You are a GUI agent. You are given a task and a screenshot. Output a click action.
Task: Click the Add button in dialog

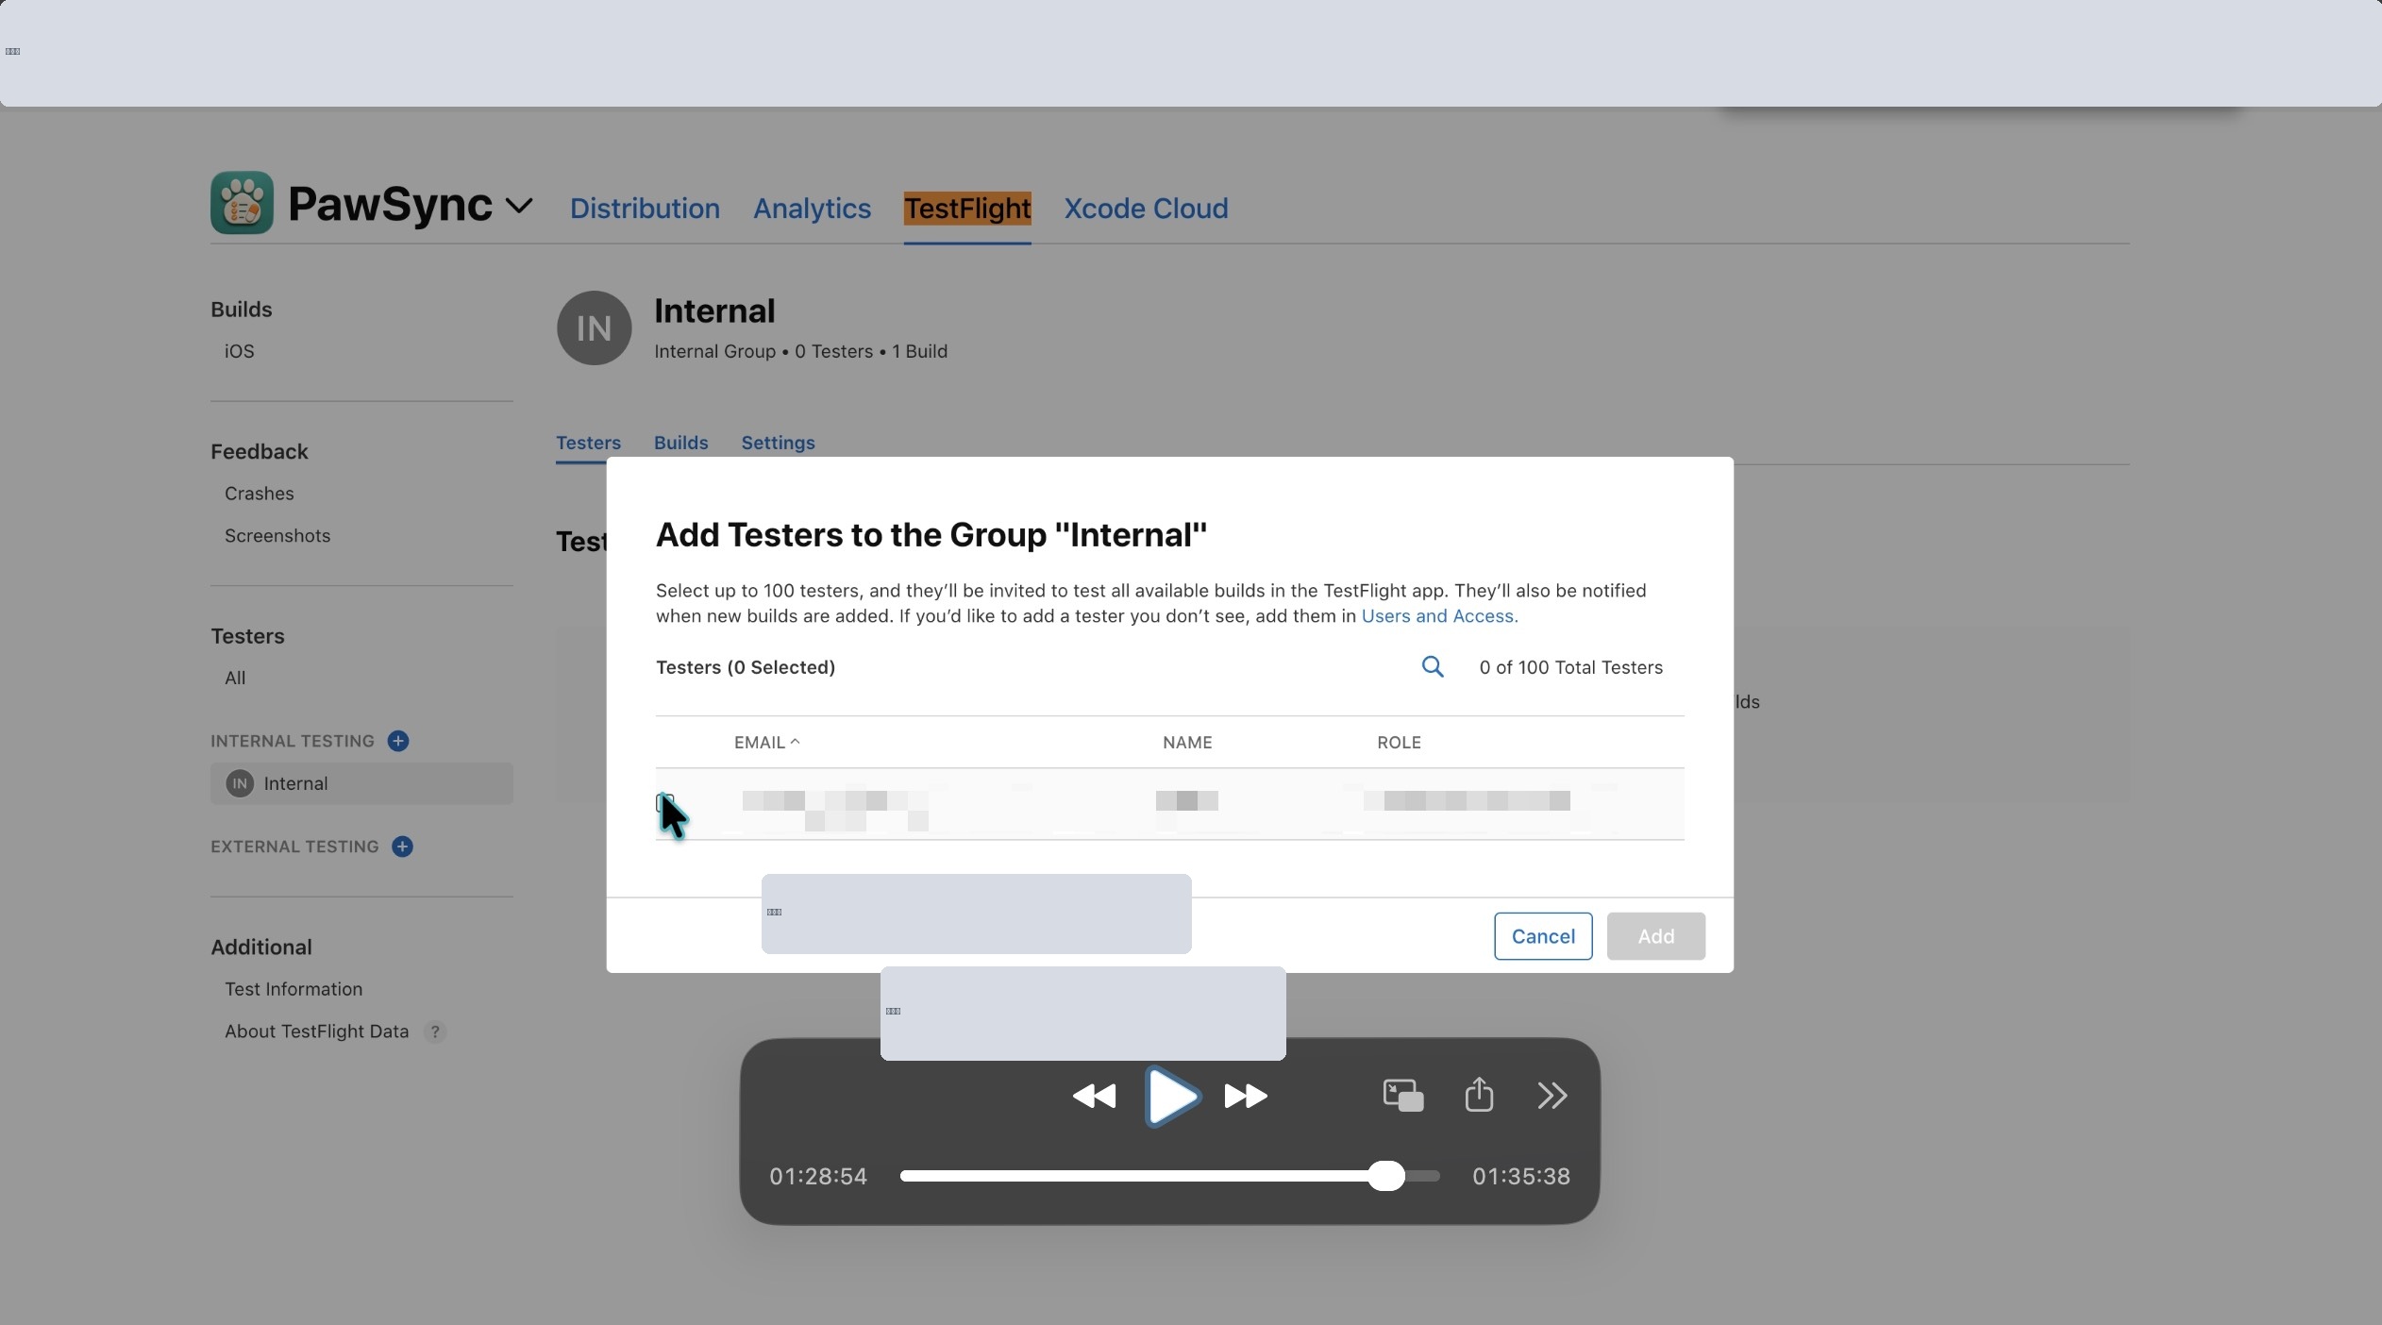1655,936
